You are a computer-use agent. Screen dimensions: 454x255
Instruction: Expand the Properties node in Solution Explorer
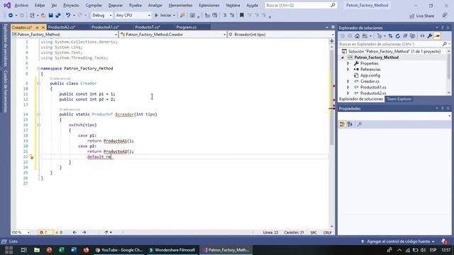click(x=348, y=63)
